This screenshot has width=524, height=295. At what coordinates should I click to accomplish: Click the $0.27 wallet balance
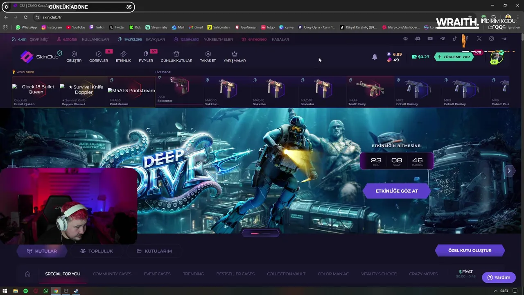420,57
